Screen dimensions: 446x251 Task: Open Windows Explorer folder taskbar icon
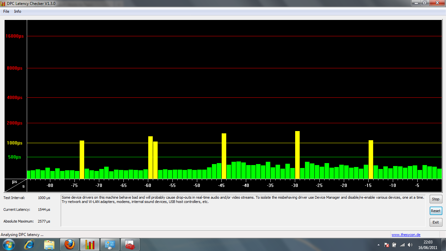tap(49, 244)
